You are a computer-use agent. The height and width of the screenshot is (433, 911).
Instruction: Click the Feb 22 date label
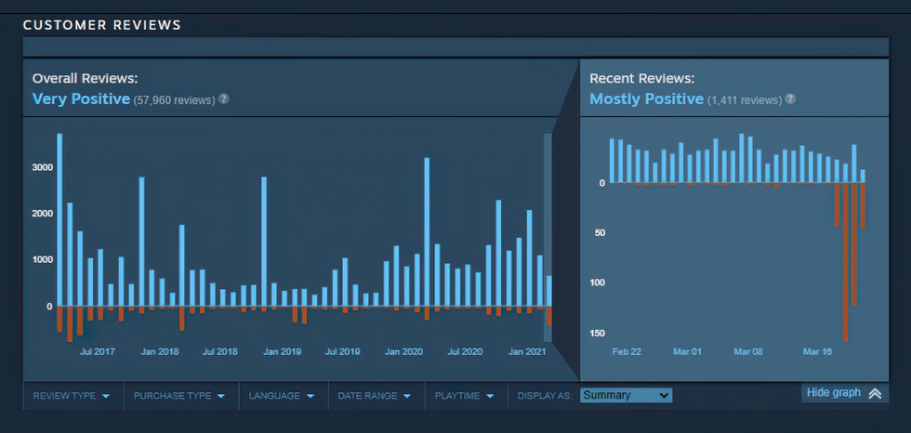point(627,352)
